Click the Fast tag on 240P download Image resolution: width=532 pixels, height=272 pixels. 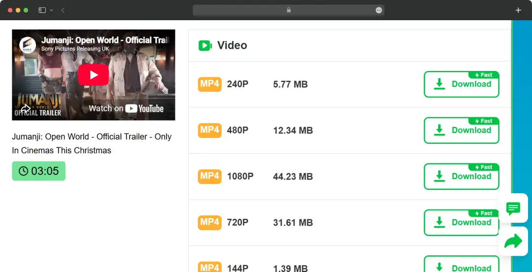[484, 75]
